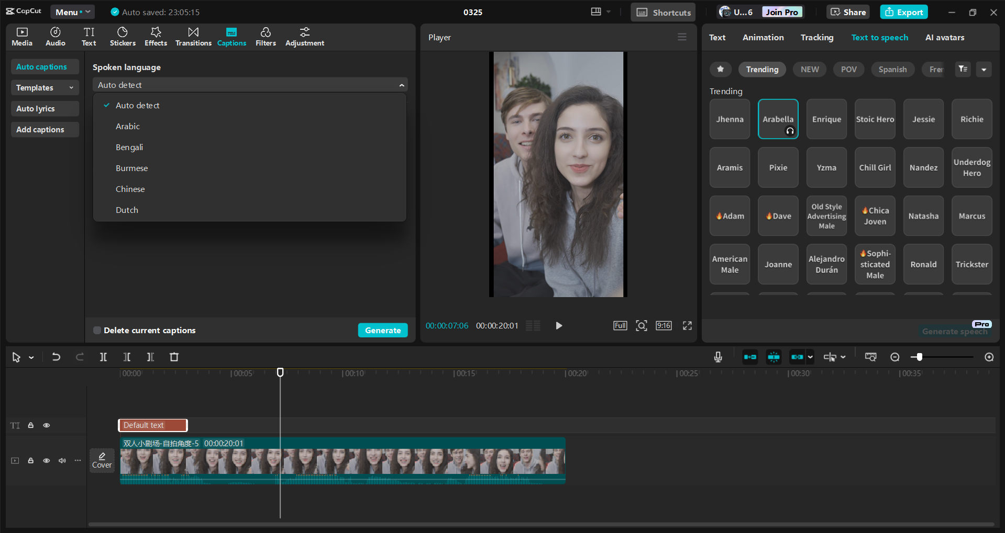Enable the Delete current captions checkbox
The image size is (1005, 533).
coord(97,330)
